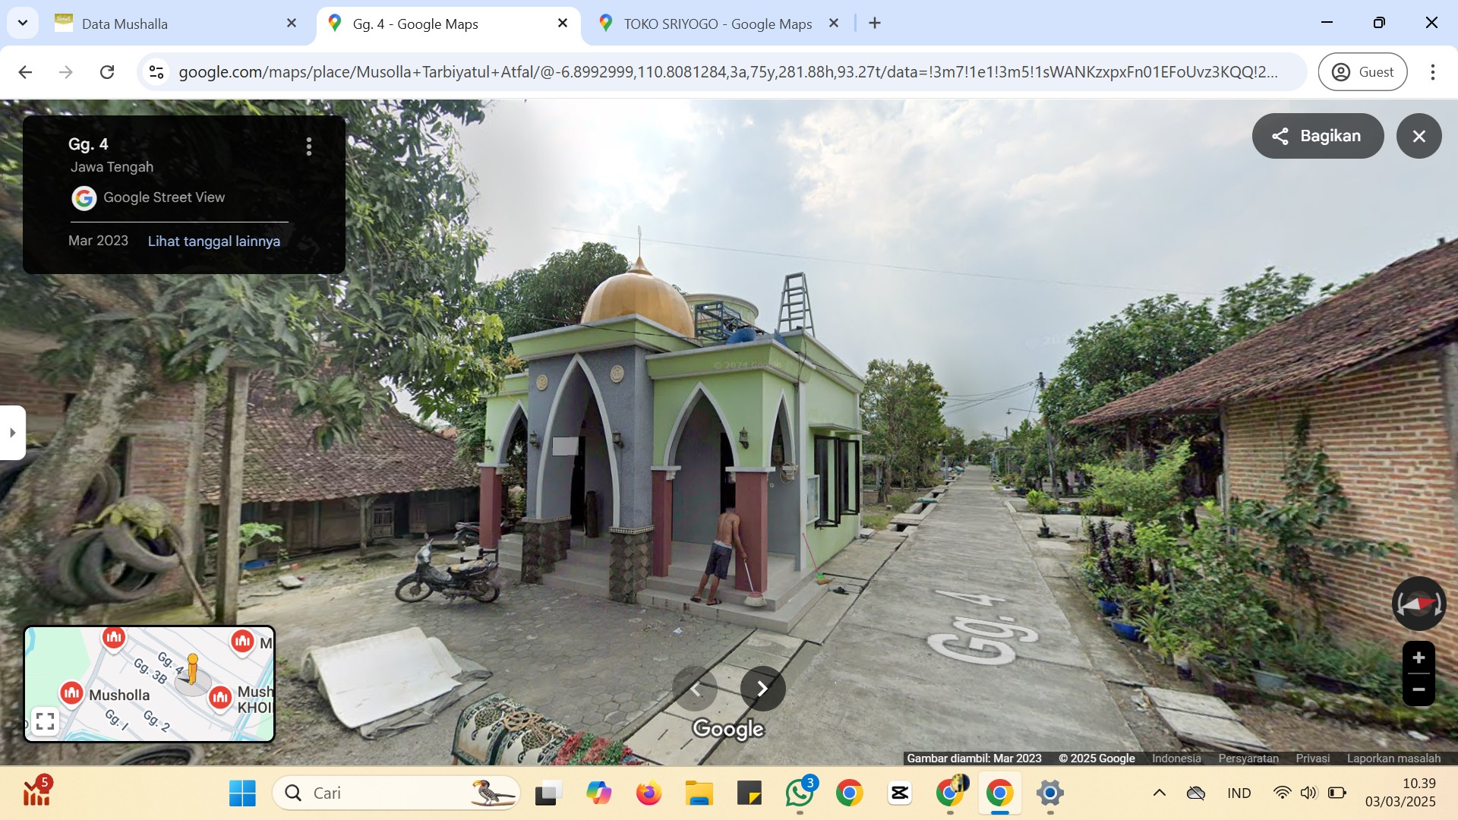The height and width of the screenshot is (820, 1458).
Task: Open the clock and date 10.39 panel
Action: (1400, 793)
